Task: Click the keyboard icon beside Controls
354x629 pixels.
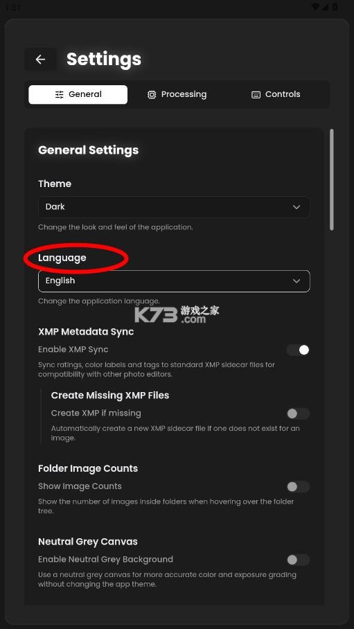Action: pos(256,95)
